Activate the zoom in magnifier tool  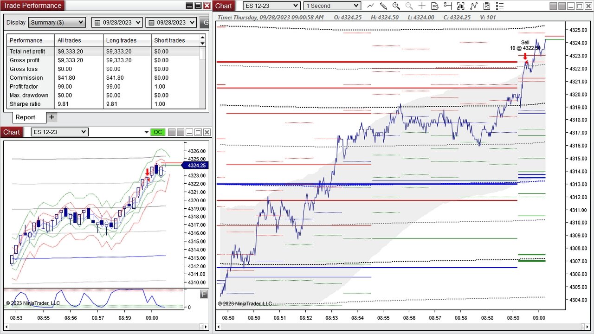(x=396, y=6)
